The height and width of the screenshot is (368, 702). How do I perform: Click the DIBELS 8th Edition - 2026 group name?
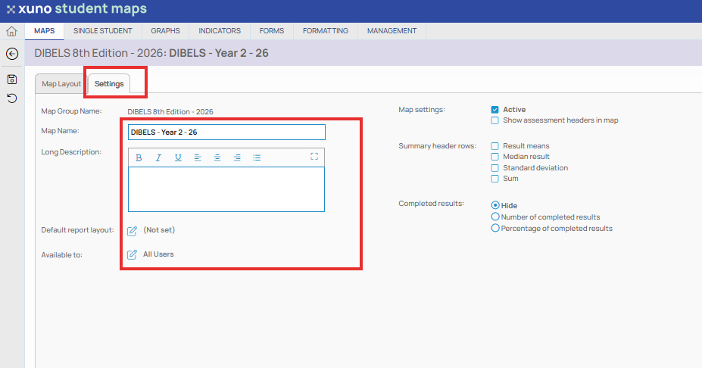coord(170,111)
